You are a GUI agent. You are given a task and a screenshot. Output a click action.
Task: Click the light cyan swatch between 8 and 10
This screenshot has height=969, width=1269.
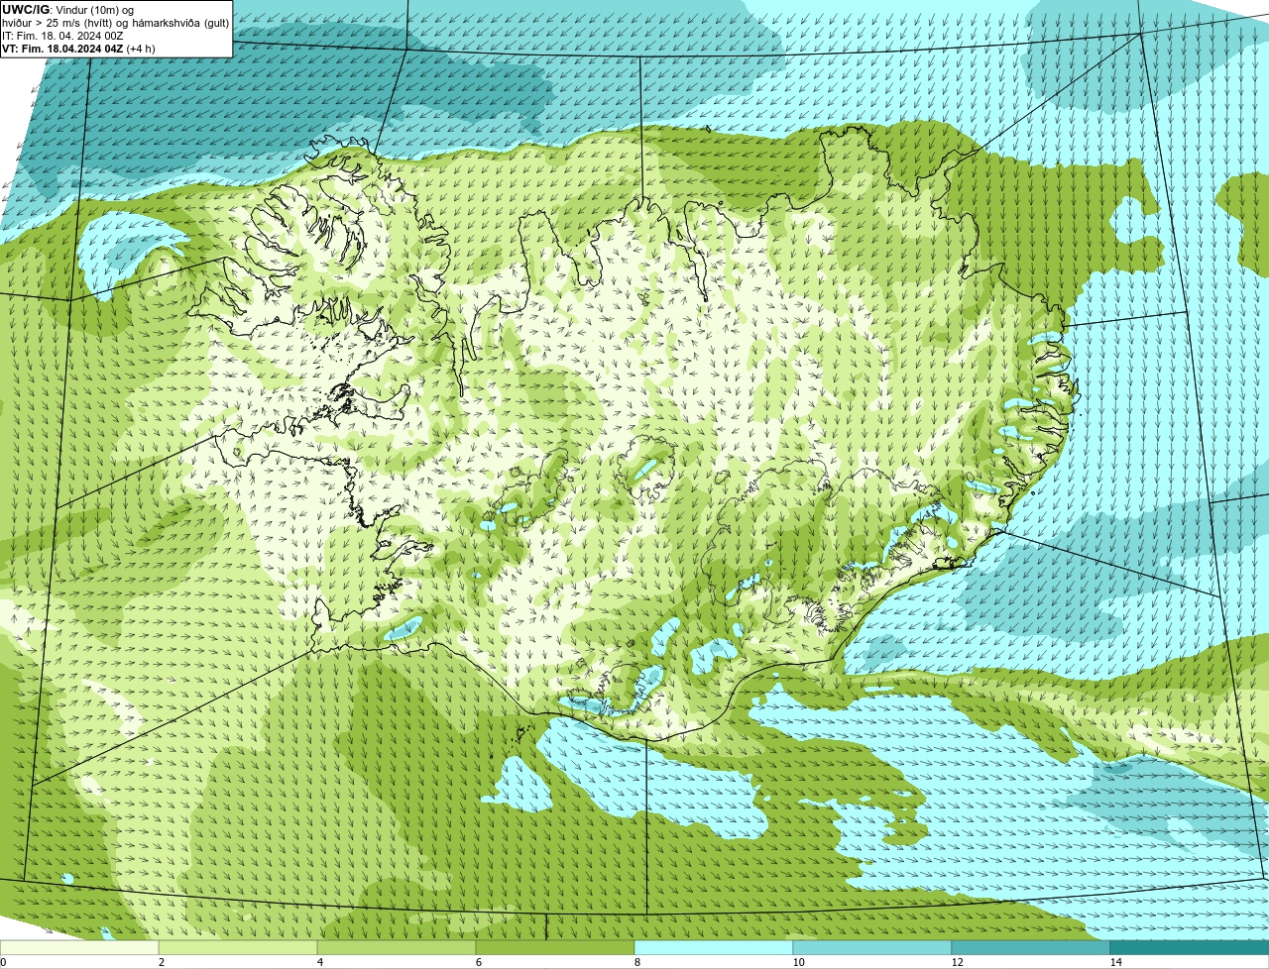pos(714,947)
